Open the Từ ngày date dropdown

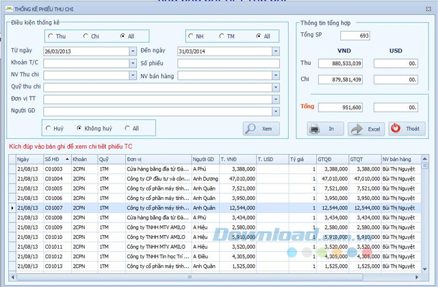pyautogui.click(x=132, y=51)
